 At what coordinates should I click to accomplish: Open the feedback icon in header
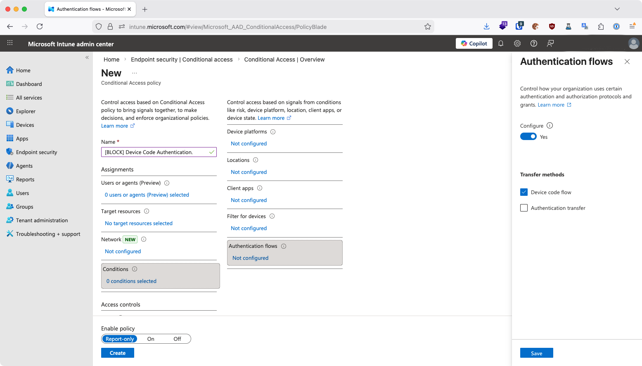(x=550, y=43)
